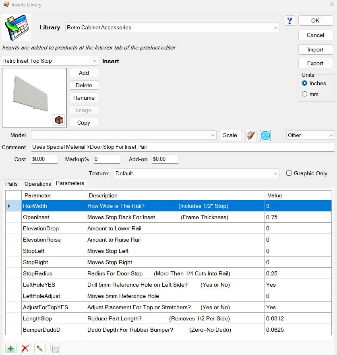337x355 pixels.
Task: Click the brown 3D cube preview icon
Action: tap(59, 120)
